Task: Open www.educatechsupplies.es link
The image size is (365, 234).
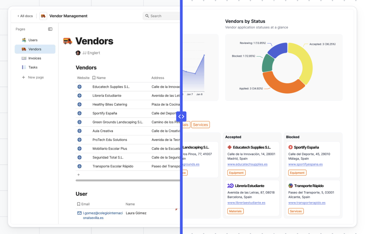Action: 247,164
